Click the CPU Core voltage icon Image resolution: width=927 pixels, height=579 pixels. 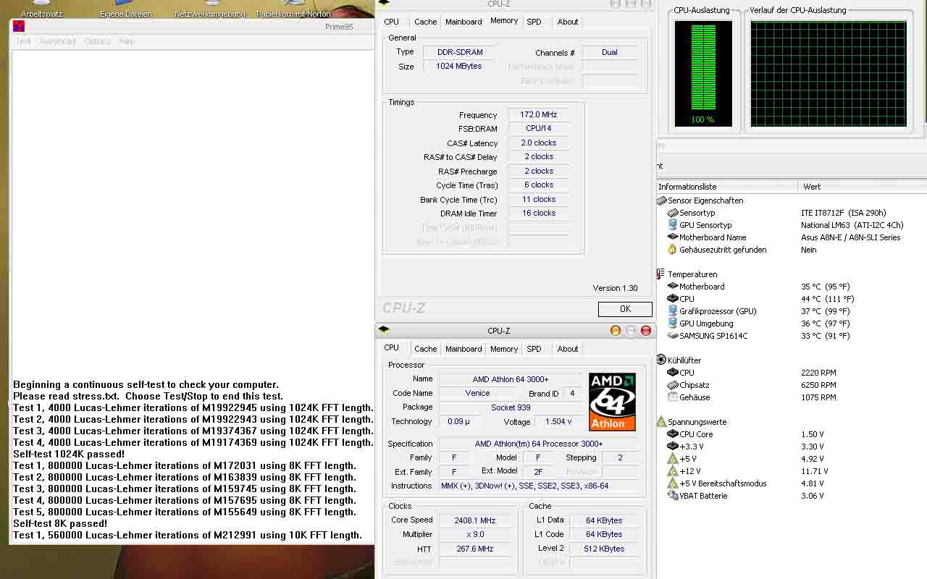(x=673, y=434)
